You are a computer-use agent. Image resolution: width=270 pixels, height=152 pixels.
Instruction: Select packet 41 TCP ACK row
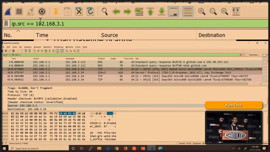coord(132,76)
